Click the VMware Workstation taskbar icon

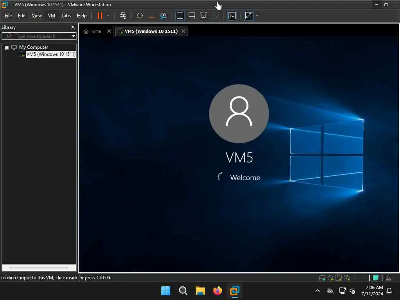(234, 291)
